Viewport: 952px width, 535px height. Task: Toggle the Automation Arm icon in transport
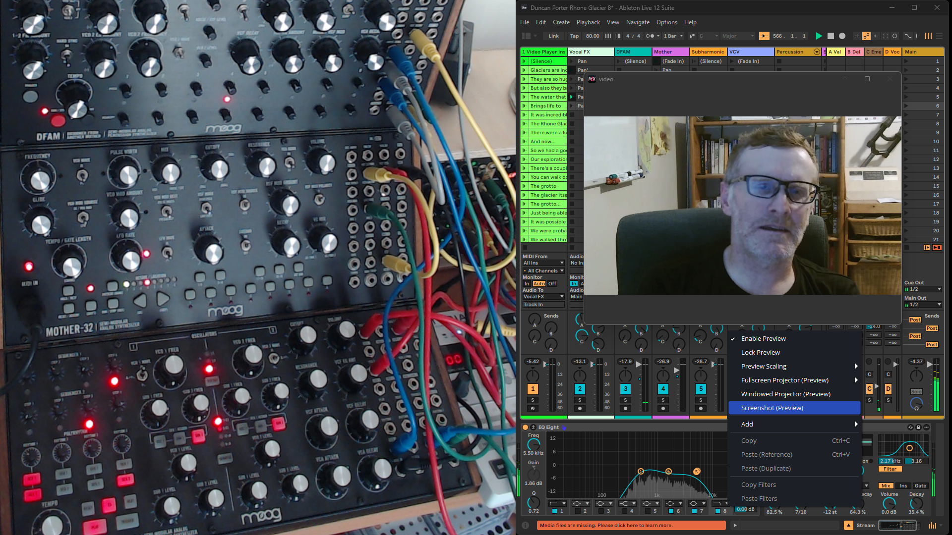(866, 36)
